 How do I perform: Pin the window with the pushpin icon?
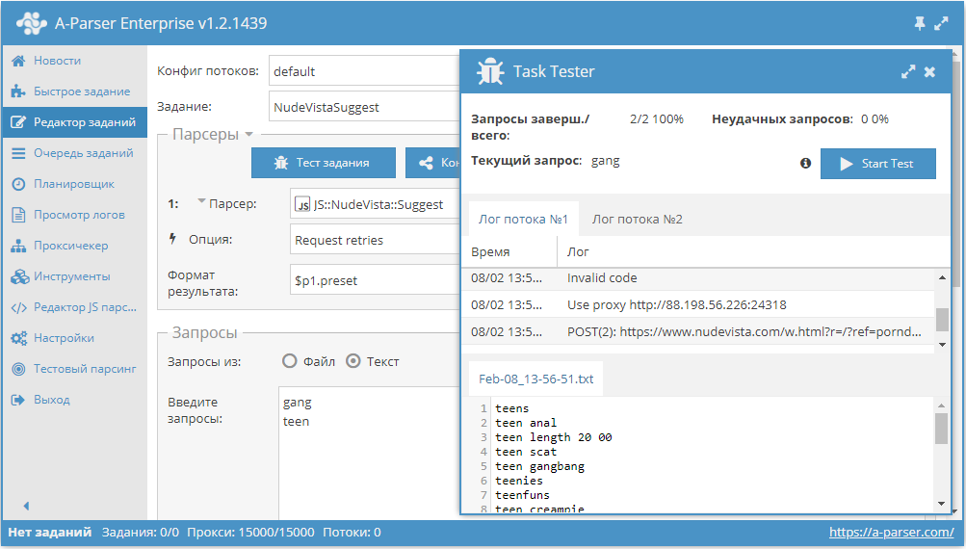click(919, 23)
